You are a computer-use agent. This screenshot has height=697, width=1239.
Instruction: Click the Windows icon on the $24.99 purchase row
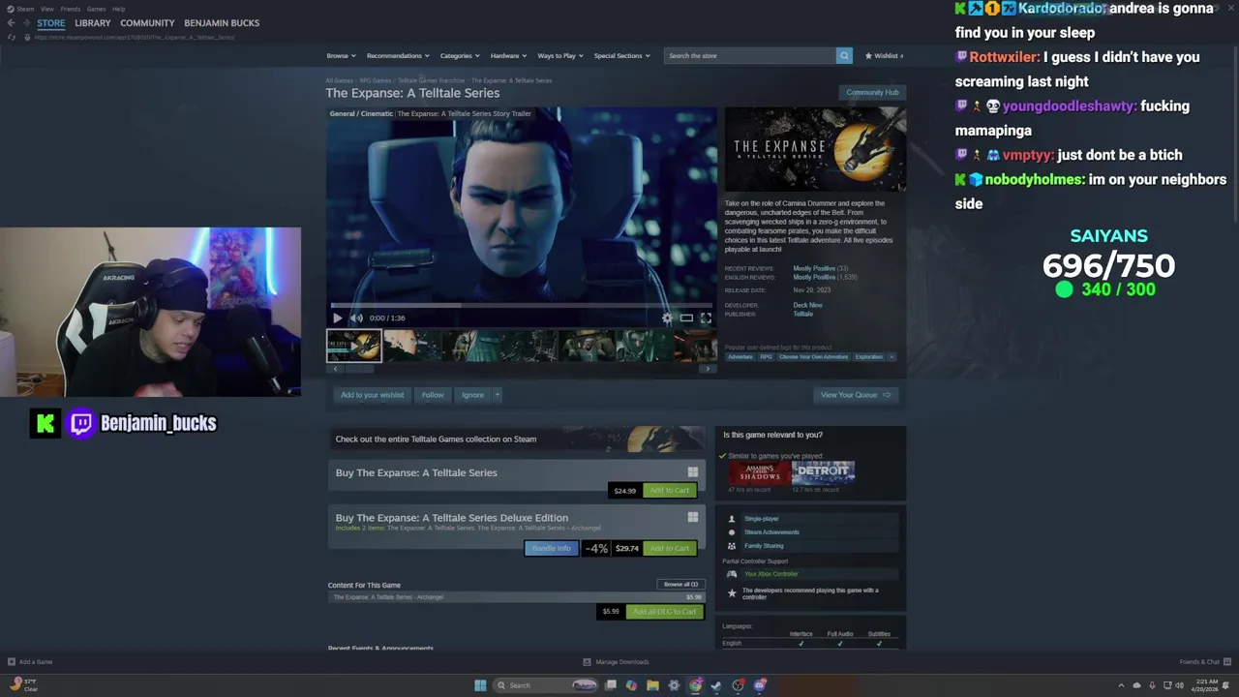692,472
